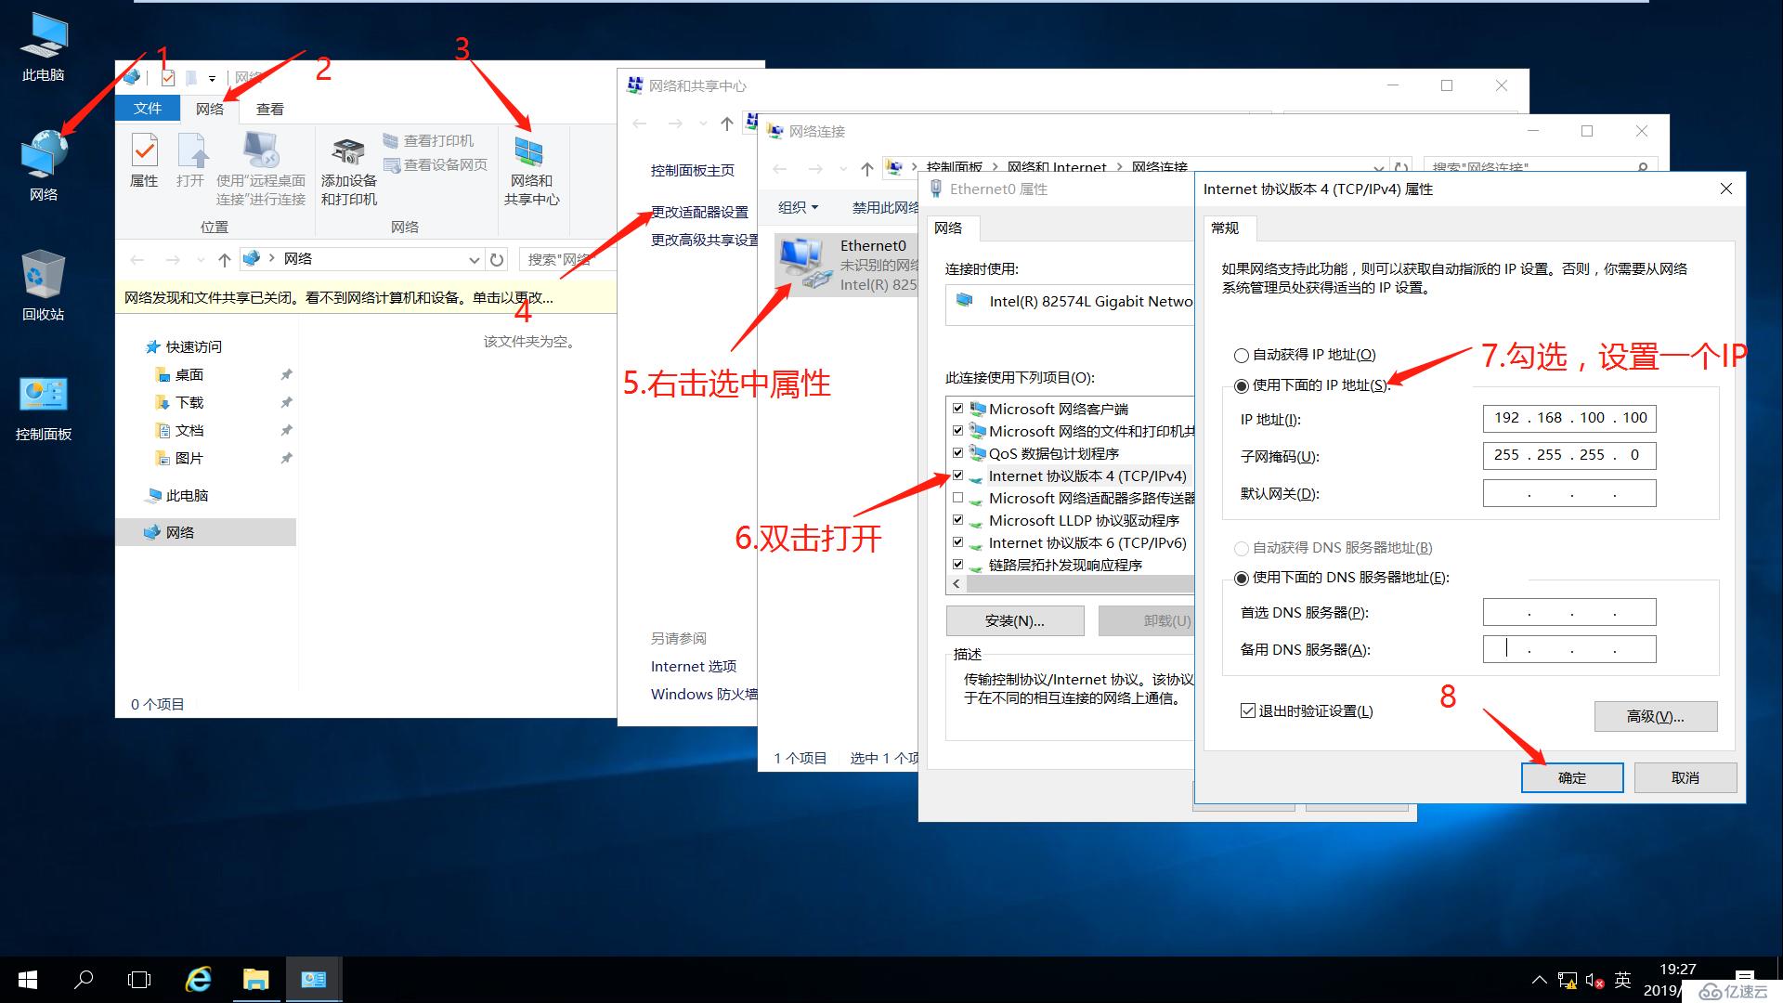This screenshot has height=1003, width=1783.
Task: Click 查看打印机 in the ribbon
Action: [x=429, y=140]
